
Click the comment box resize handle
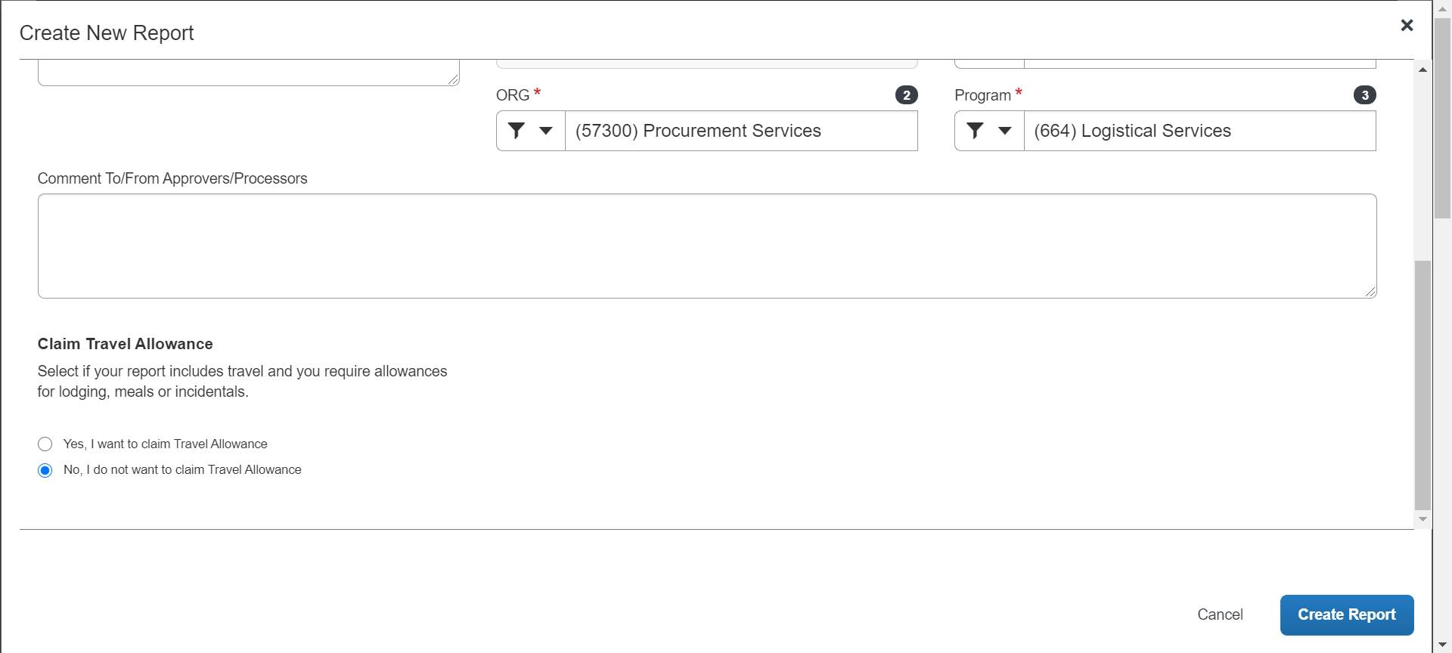(1371, 292)
